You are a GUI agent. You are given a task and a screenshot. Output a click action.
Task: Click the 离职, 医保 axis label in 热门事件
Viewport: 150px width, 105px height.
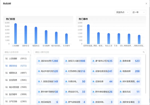click(x=98, y=46)
